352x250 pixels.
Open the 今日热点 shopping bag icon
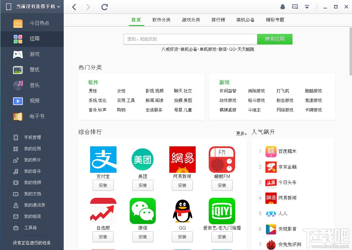coord(18,23)
